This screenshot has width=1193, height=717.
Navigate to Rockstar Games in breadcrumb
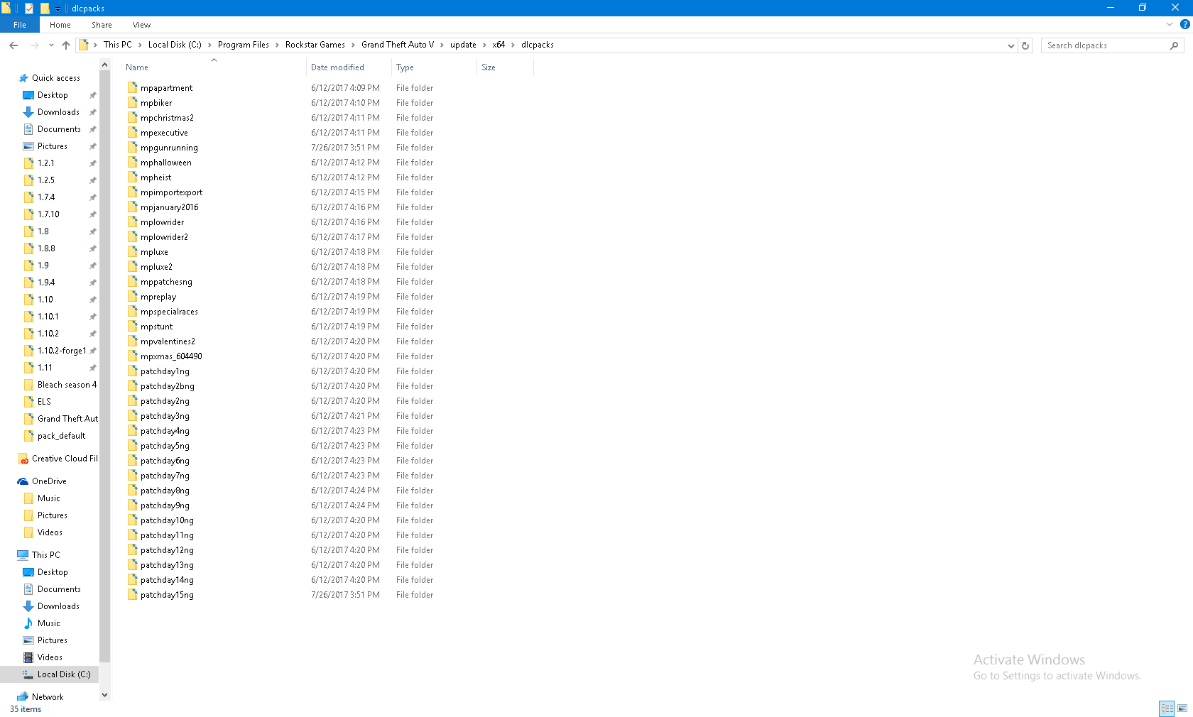(x=315, y=45)
